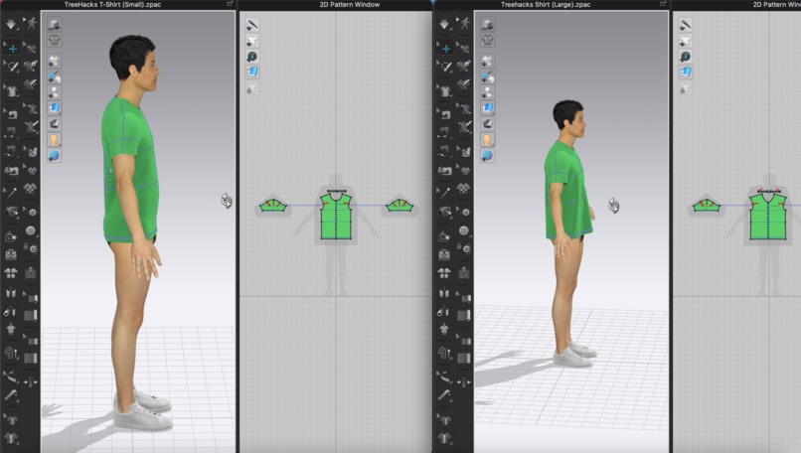Click Simulate arrow in Small shirt window
Screen dimensions: 801x453
(11, 24)
